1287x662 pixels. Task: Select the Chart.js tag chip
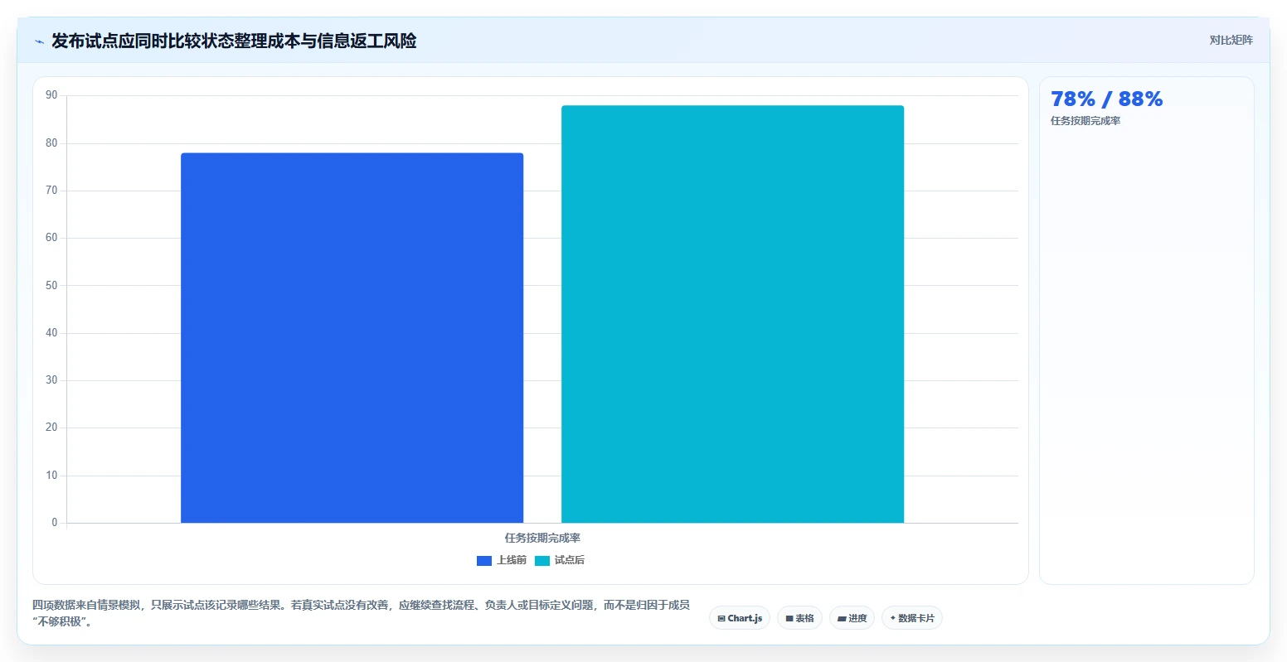click(x=740, y=618)
